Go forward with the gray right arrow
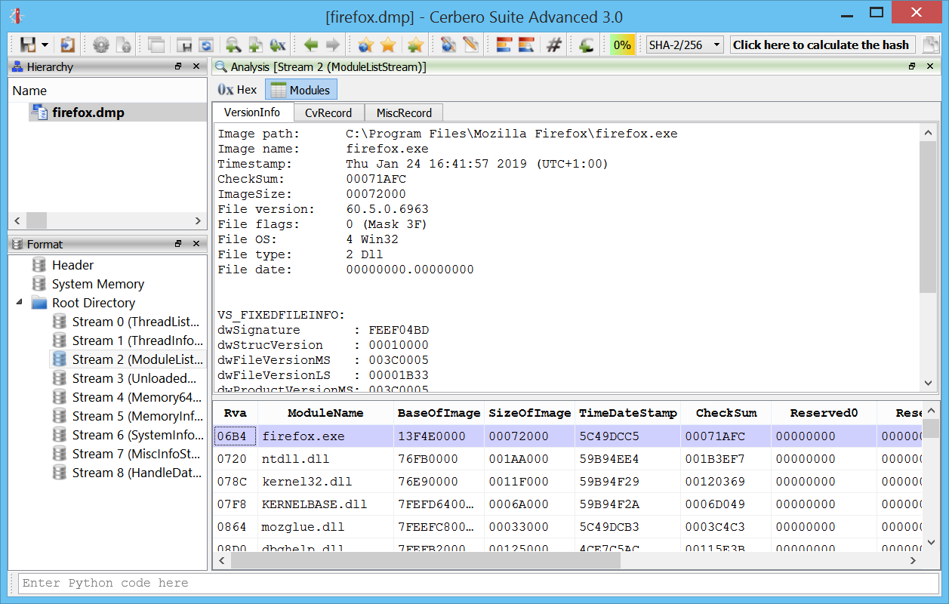This screenshot has height=604, width=949. coord(333,45)
